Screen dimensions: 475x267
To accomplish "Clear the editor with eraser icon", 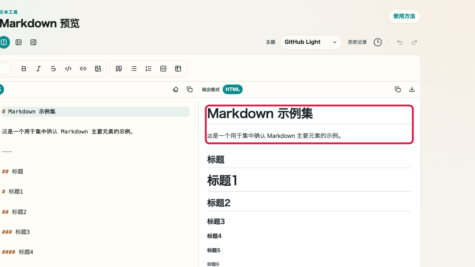I will 176,89.
